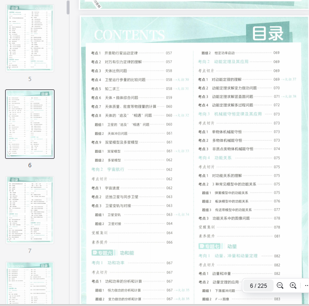309x306 pixels.
Task: Click the entry 卫星运行参量的比较问题
Action: point(125,80)
